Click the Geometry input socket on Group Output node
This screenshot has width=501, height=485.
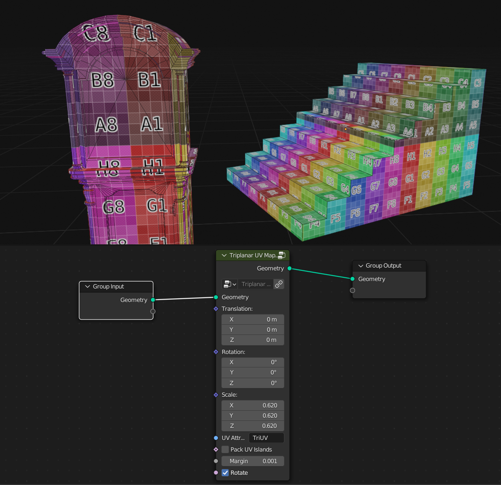[352, 279]
